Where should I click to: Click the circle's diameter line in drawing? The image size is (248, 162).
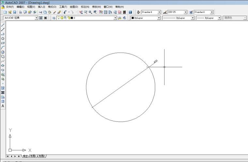point(121,87)
